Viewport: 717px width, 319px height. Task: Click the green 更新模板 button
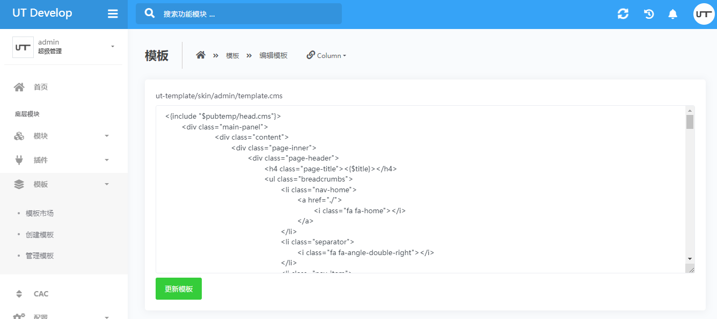(179, 289)
